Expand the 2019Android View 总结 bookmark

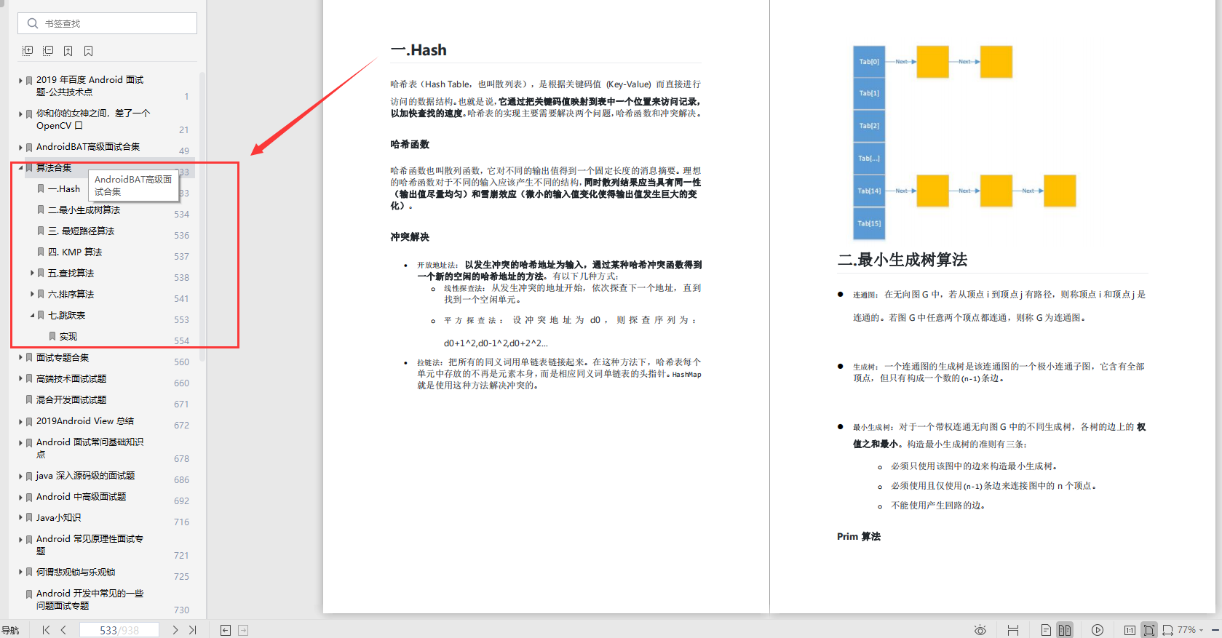tap(20, 421)
